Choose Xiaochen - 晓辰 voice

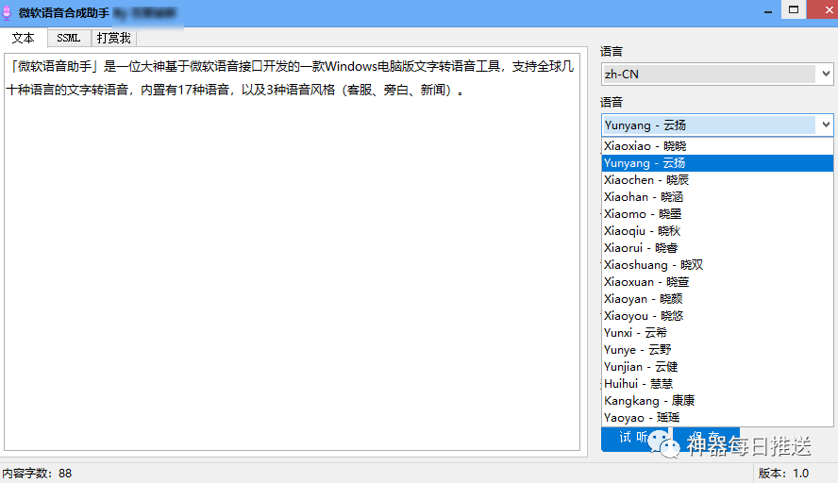click(717, 180)
